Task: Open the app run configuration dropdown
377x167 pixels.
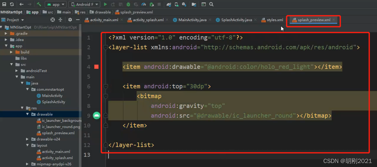Action: [x=56, y=4]
